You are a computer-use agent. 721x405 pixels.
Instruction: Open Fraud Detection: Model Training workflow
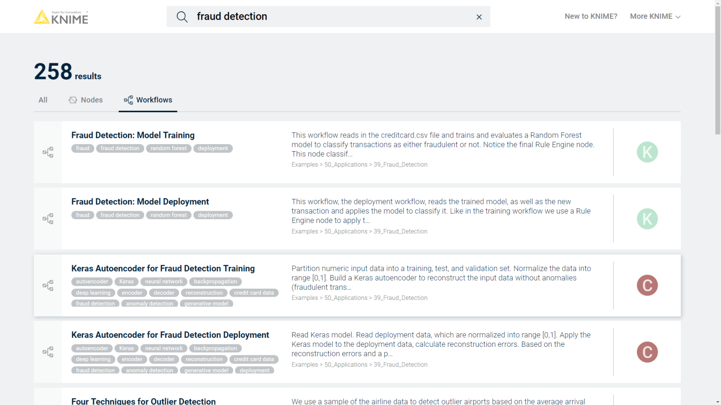[x=133, y=135]
